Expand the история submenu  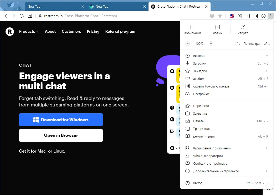(x=227, y=56)
